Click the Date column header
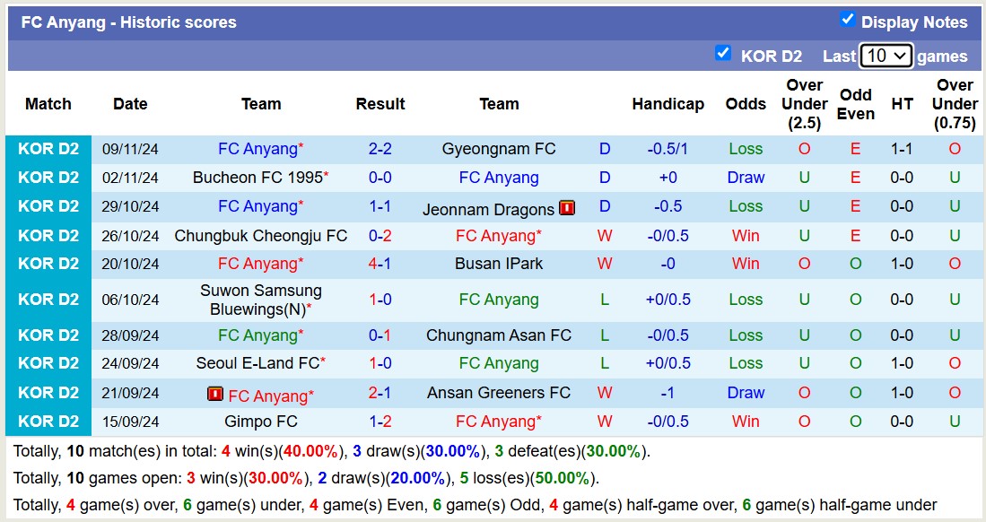 pyautogui.click(x=130, y=104)
